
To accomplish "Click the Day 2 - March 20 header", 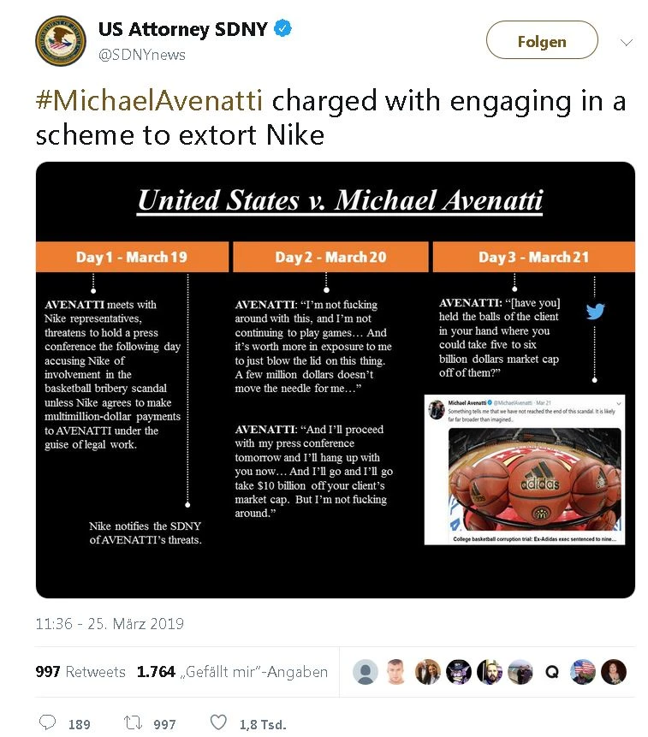I will 330,257.
